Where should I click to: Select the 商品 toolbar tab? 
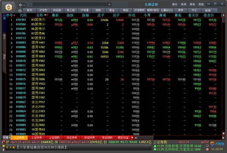[126, 10]
